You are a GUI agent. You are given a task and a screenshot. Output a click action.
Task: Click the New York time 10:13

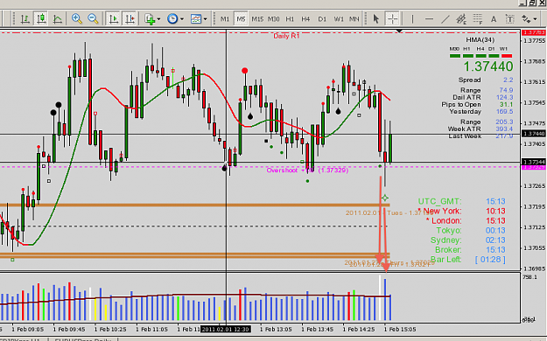495,212
